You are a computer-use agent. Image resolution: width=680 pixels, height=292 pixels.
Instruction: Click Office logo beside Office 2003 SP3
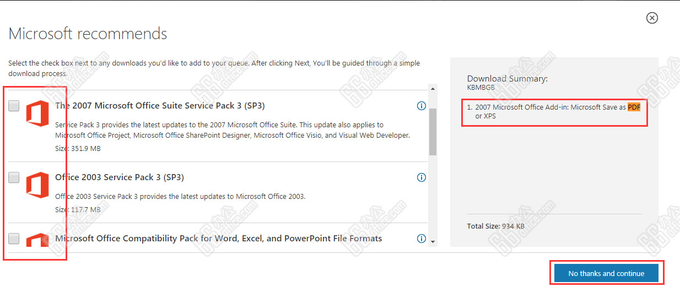click(37, 184)
